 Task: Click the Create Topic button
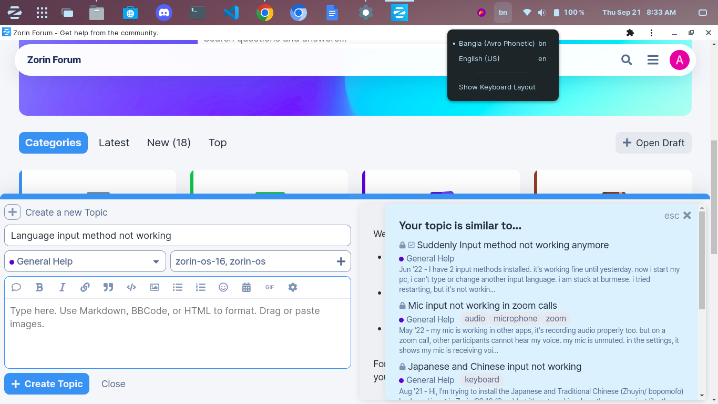pos(47,384)
